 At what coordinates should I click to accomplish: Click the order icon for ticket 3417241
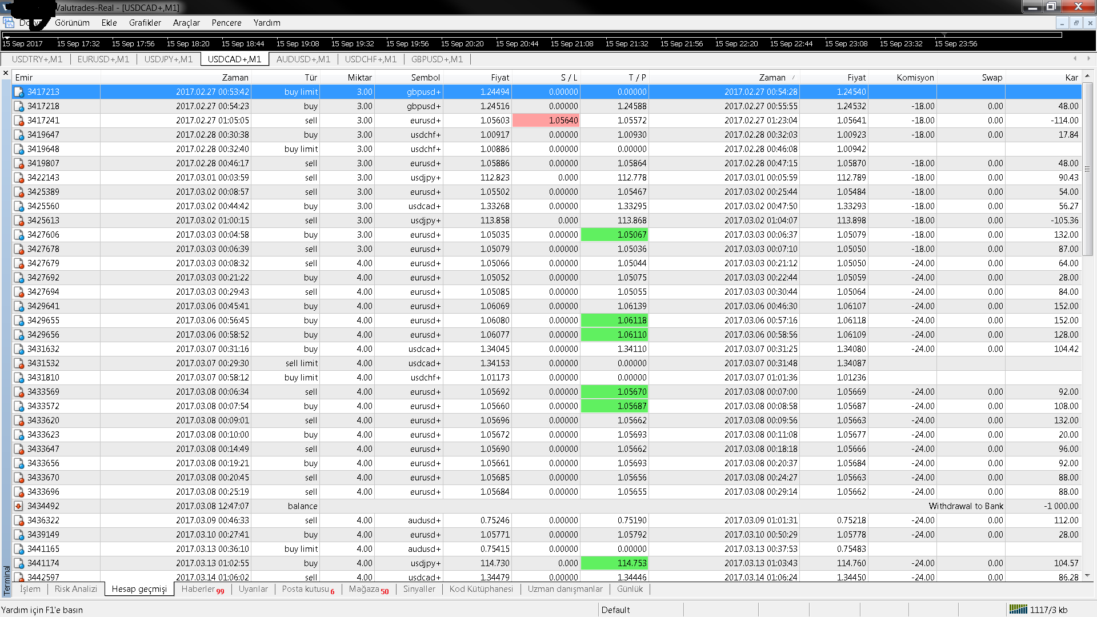pos(19,121)
